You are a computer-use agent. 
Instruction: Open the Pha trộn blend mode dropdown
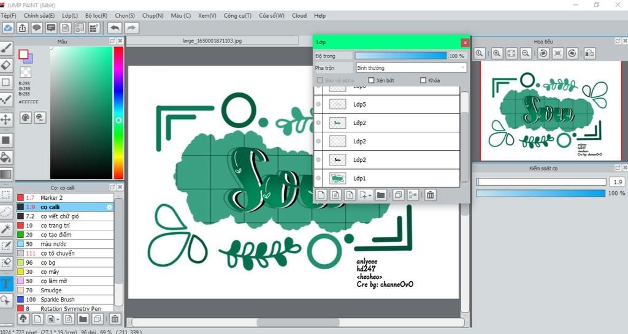pos(412,67)
